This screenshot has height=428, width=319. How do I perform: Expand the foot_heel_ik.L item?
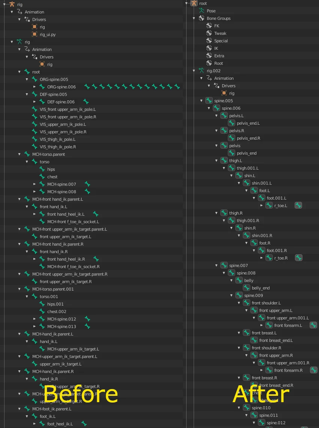pyautogui.click(x=34, y=424)
